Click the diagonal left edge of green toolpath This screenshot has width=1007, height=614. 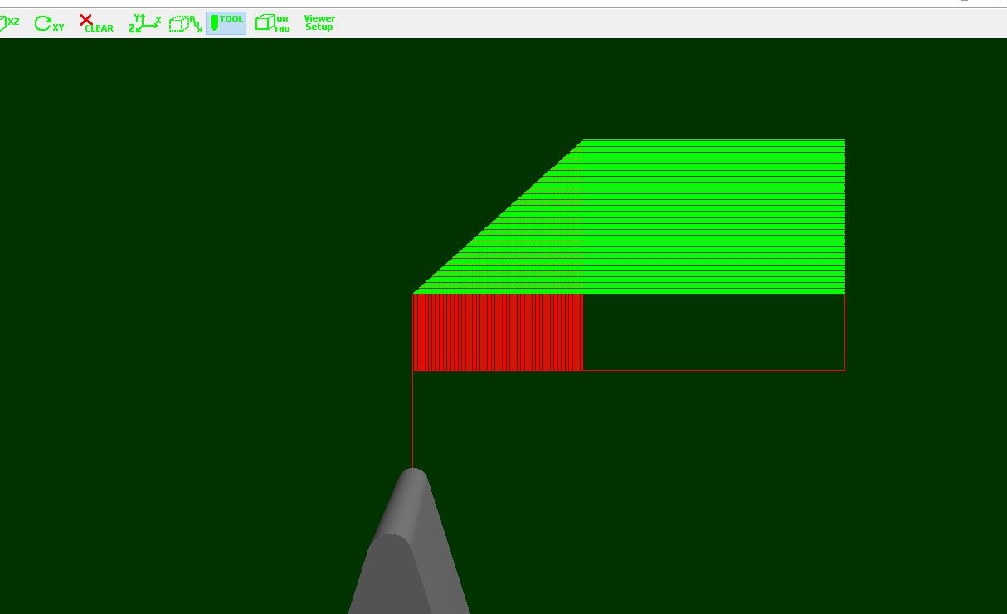coord(498,217)
